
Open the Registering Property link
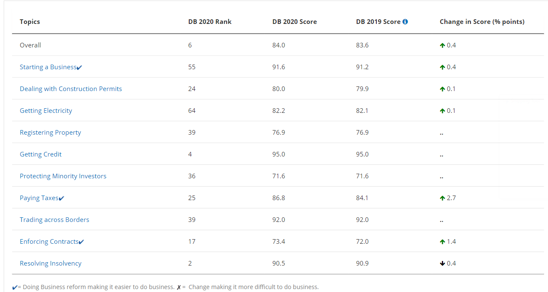pos(50,133)
